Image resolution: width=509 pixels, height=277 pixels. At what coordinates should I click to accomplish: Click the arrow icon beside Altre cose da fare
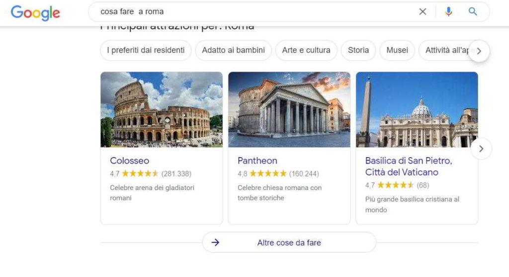tap(215, 242)
